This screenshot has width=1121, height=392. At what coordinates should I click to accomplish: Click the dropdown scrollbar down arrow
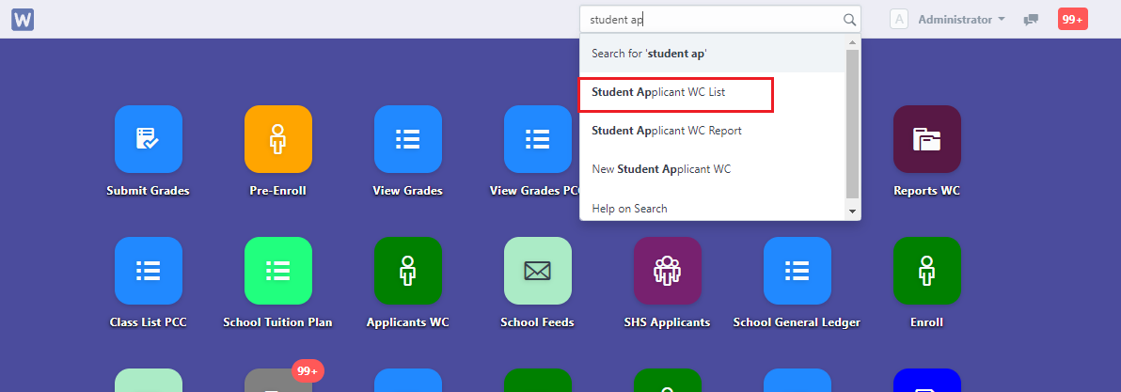pos(852,212)
